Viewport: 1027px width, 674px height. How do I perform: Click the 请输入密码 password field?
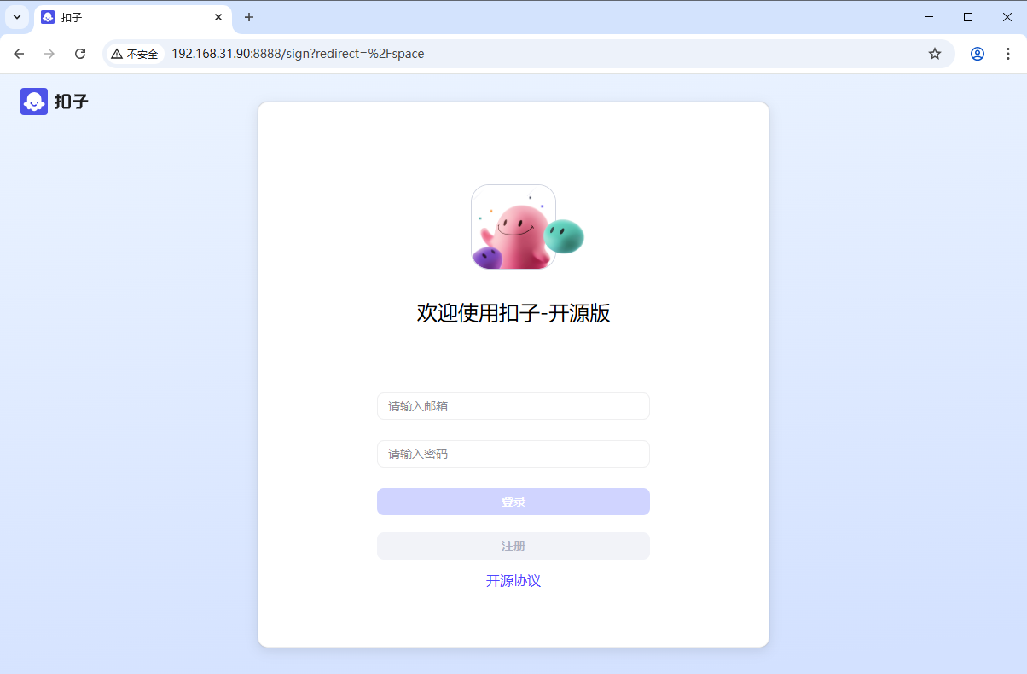click(513, 454)
